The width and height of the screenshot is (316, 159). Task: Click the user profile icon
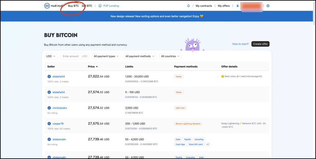(x=237, y=6)
